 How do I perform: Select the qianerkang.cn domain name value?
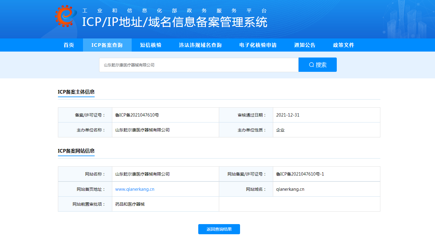tap(290, 189)
